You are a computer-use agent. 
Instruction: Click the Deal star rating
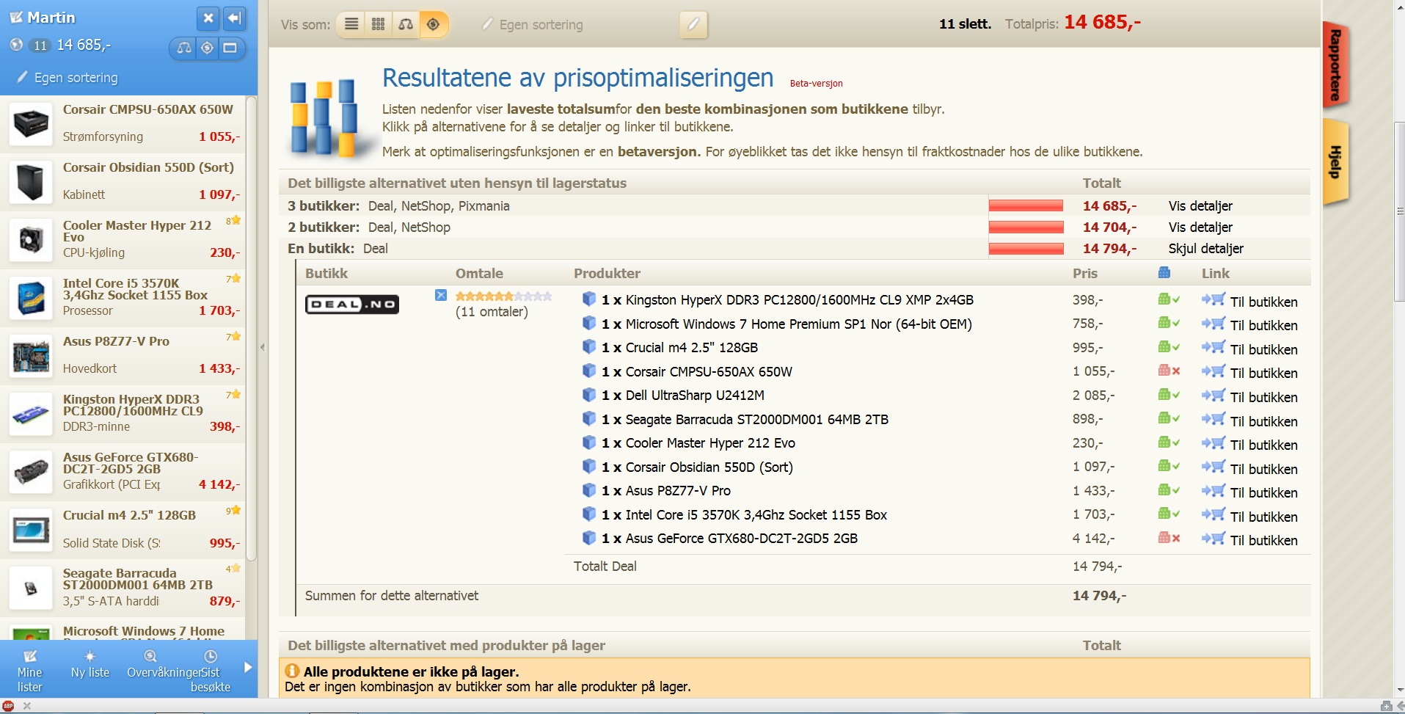point(503,296)
